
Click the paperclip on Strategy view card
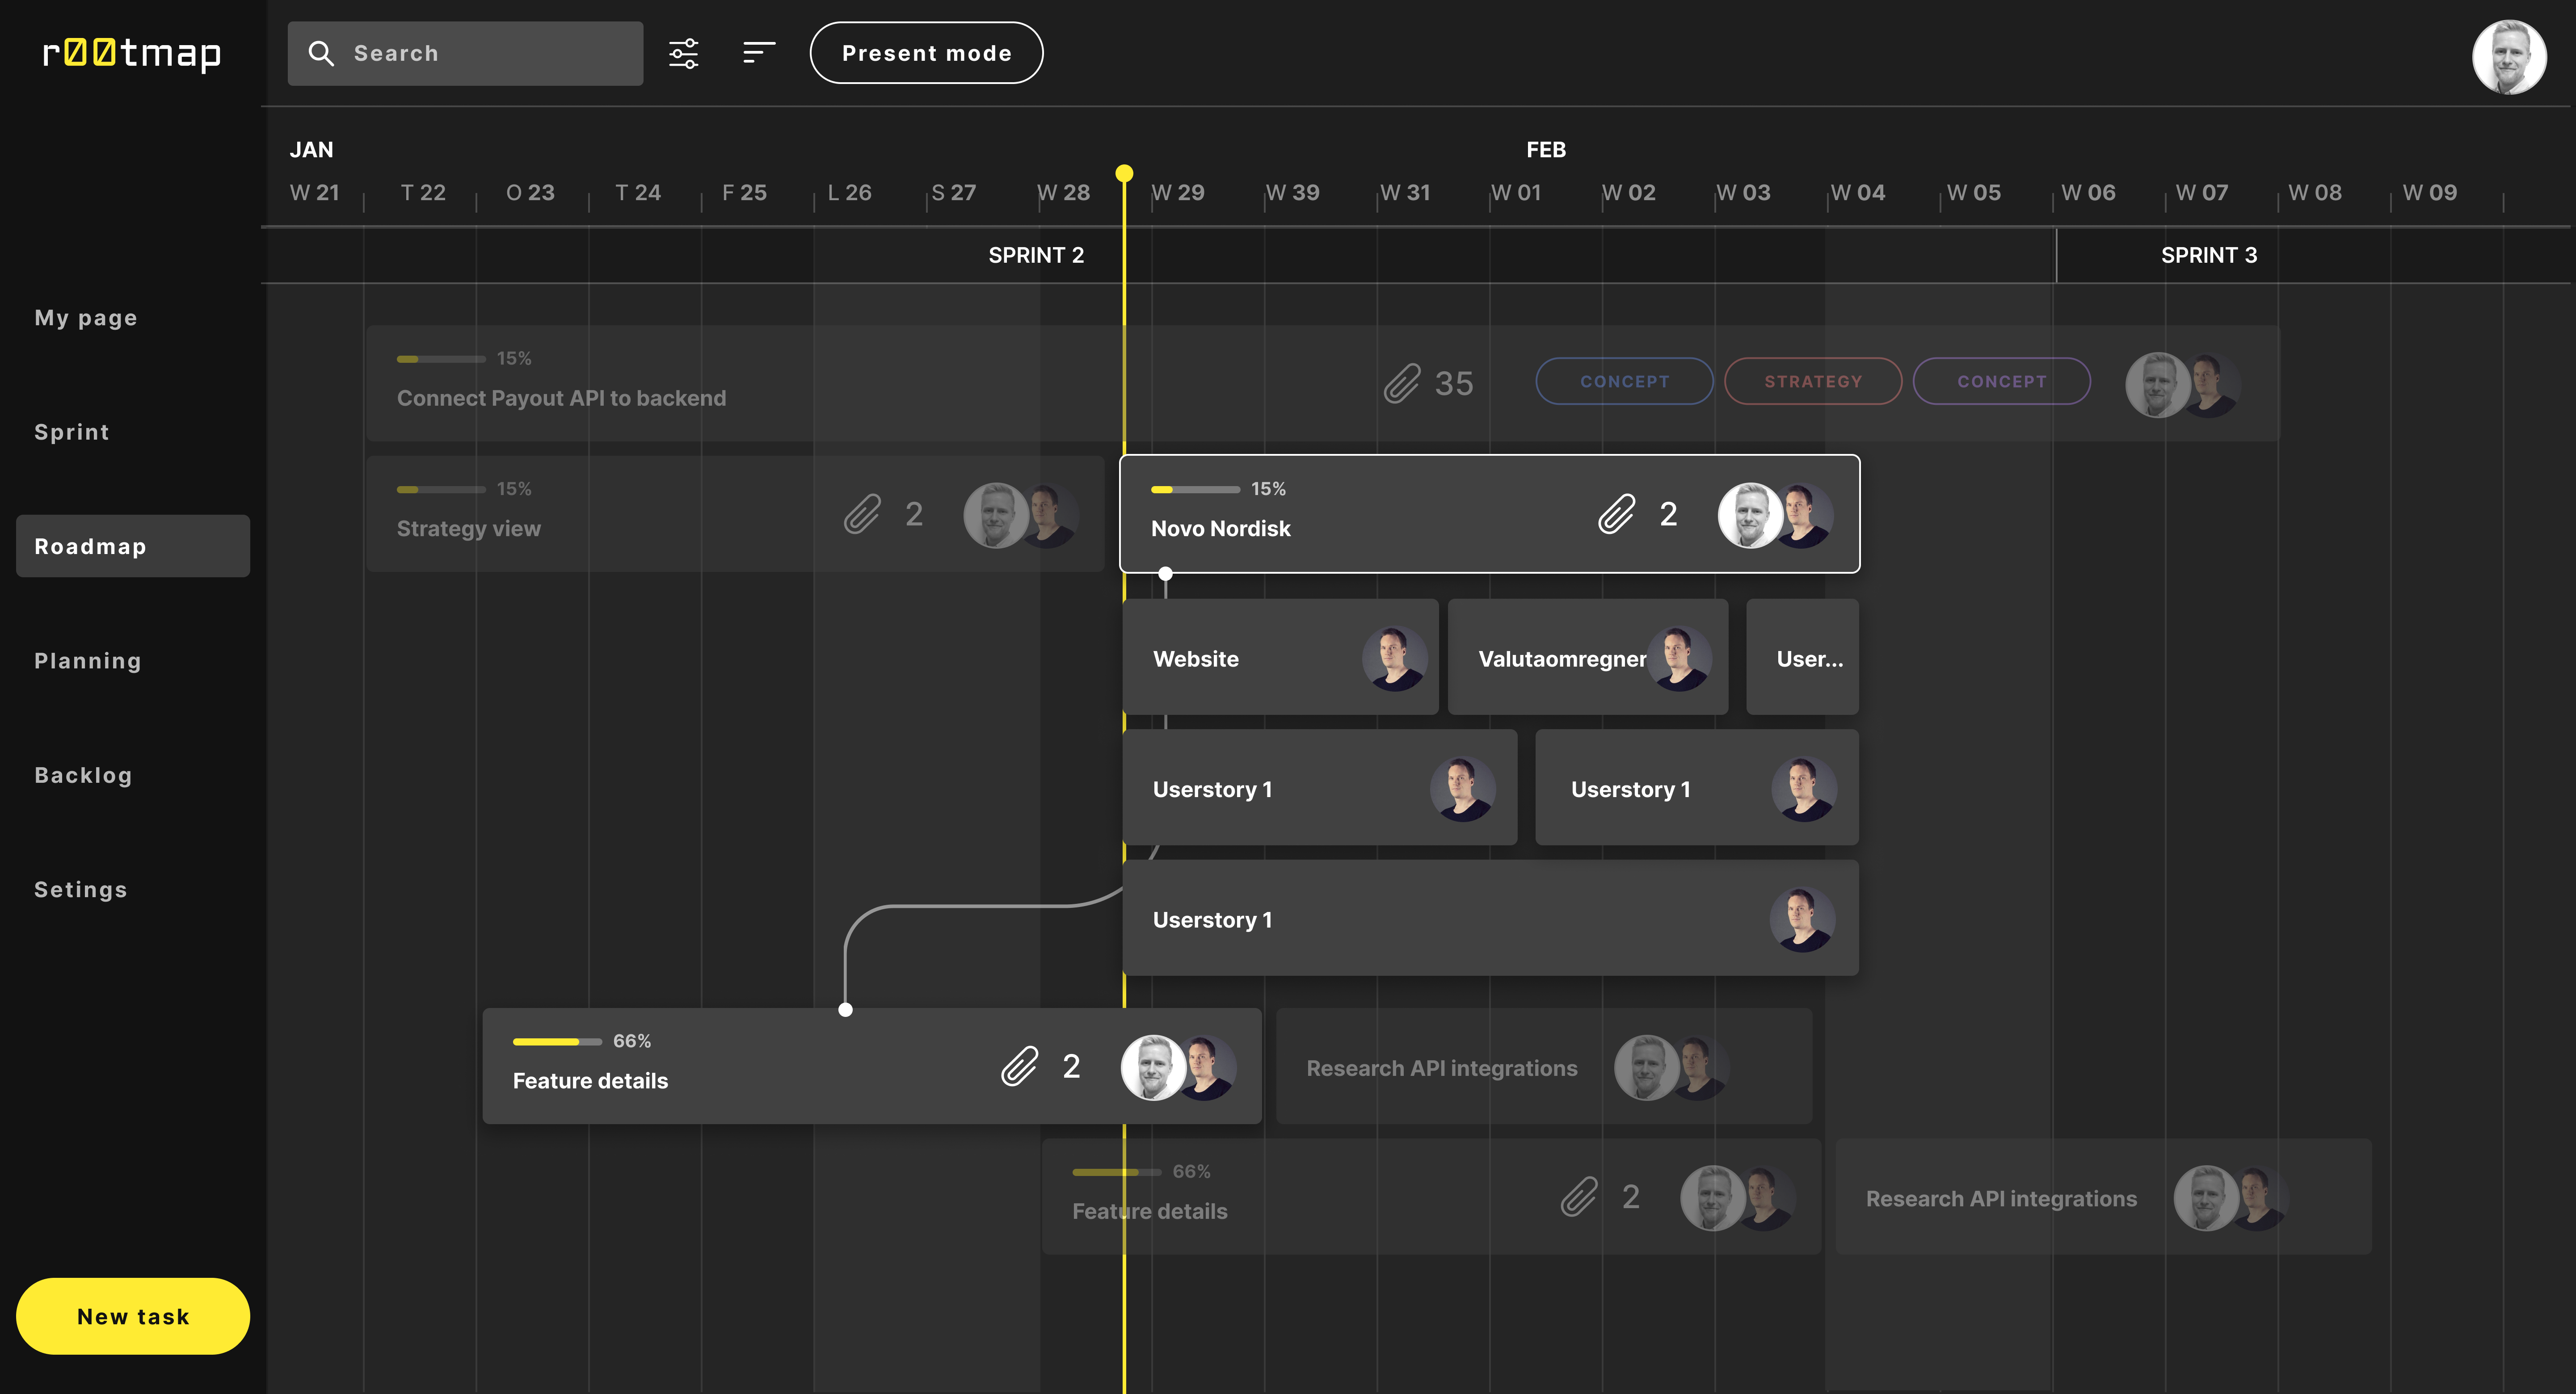point(862,514)
